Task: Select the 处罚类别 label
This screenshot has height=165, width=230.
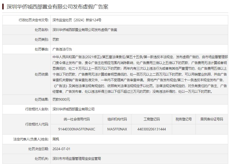Action: (x=42, y=39)
